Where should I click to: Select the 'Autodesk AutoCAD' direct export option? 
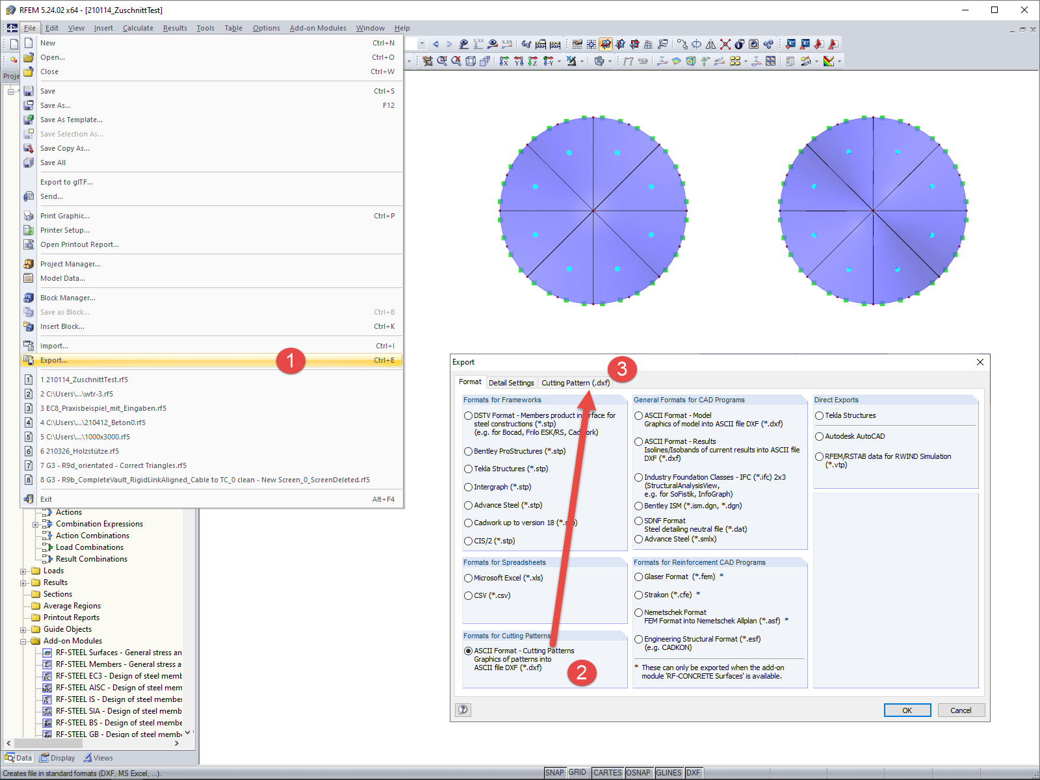click(819, 436)
